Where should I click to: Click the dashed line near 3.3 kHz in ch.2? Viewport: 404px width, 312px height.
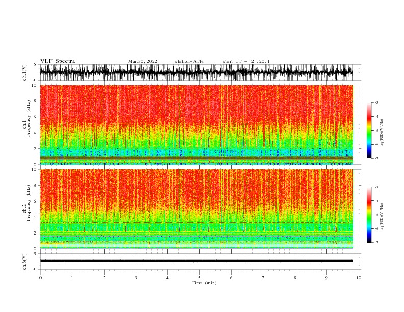pyautogui.click(x=196, y=222)
